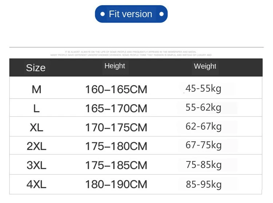This screenshot has width=273, height=203.
Task: Click the right dot on the badge
Action: [161, 14]
